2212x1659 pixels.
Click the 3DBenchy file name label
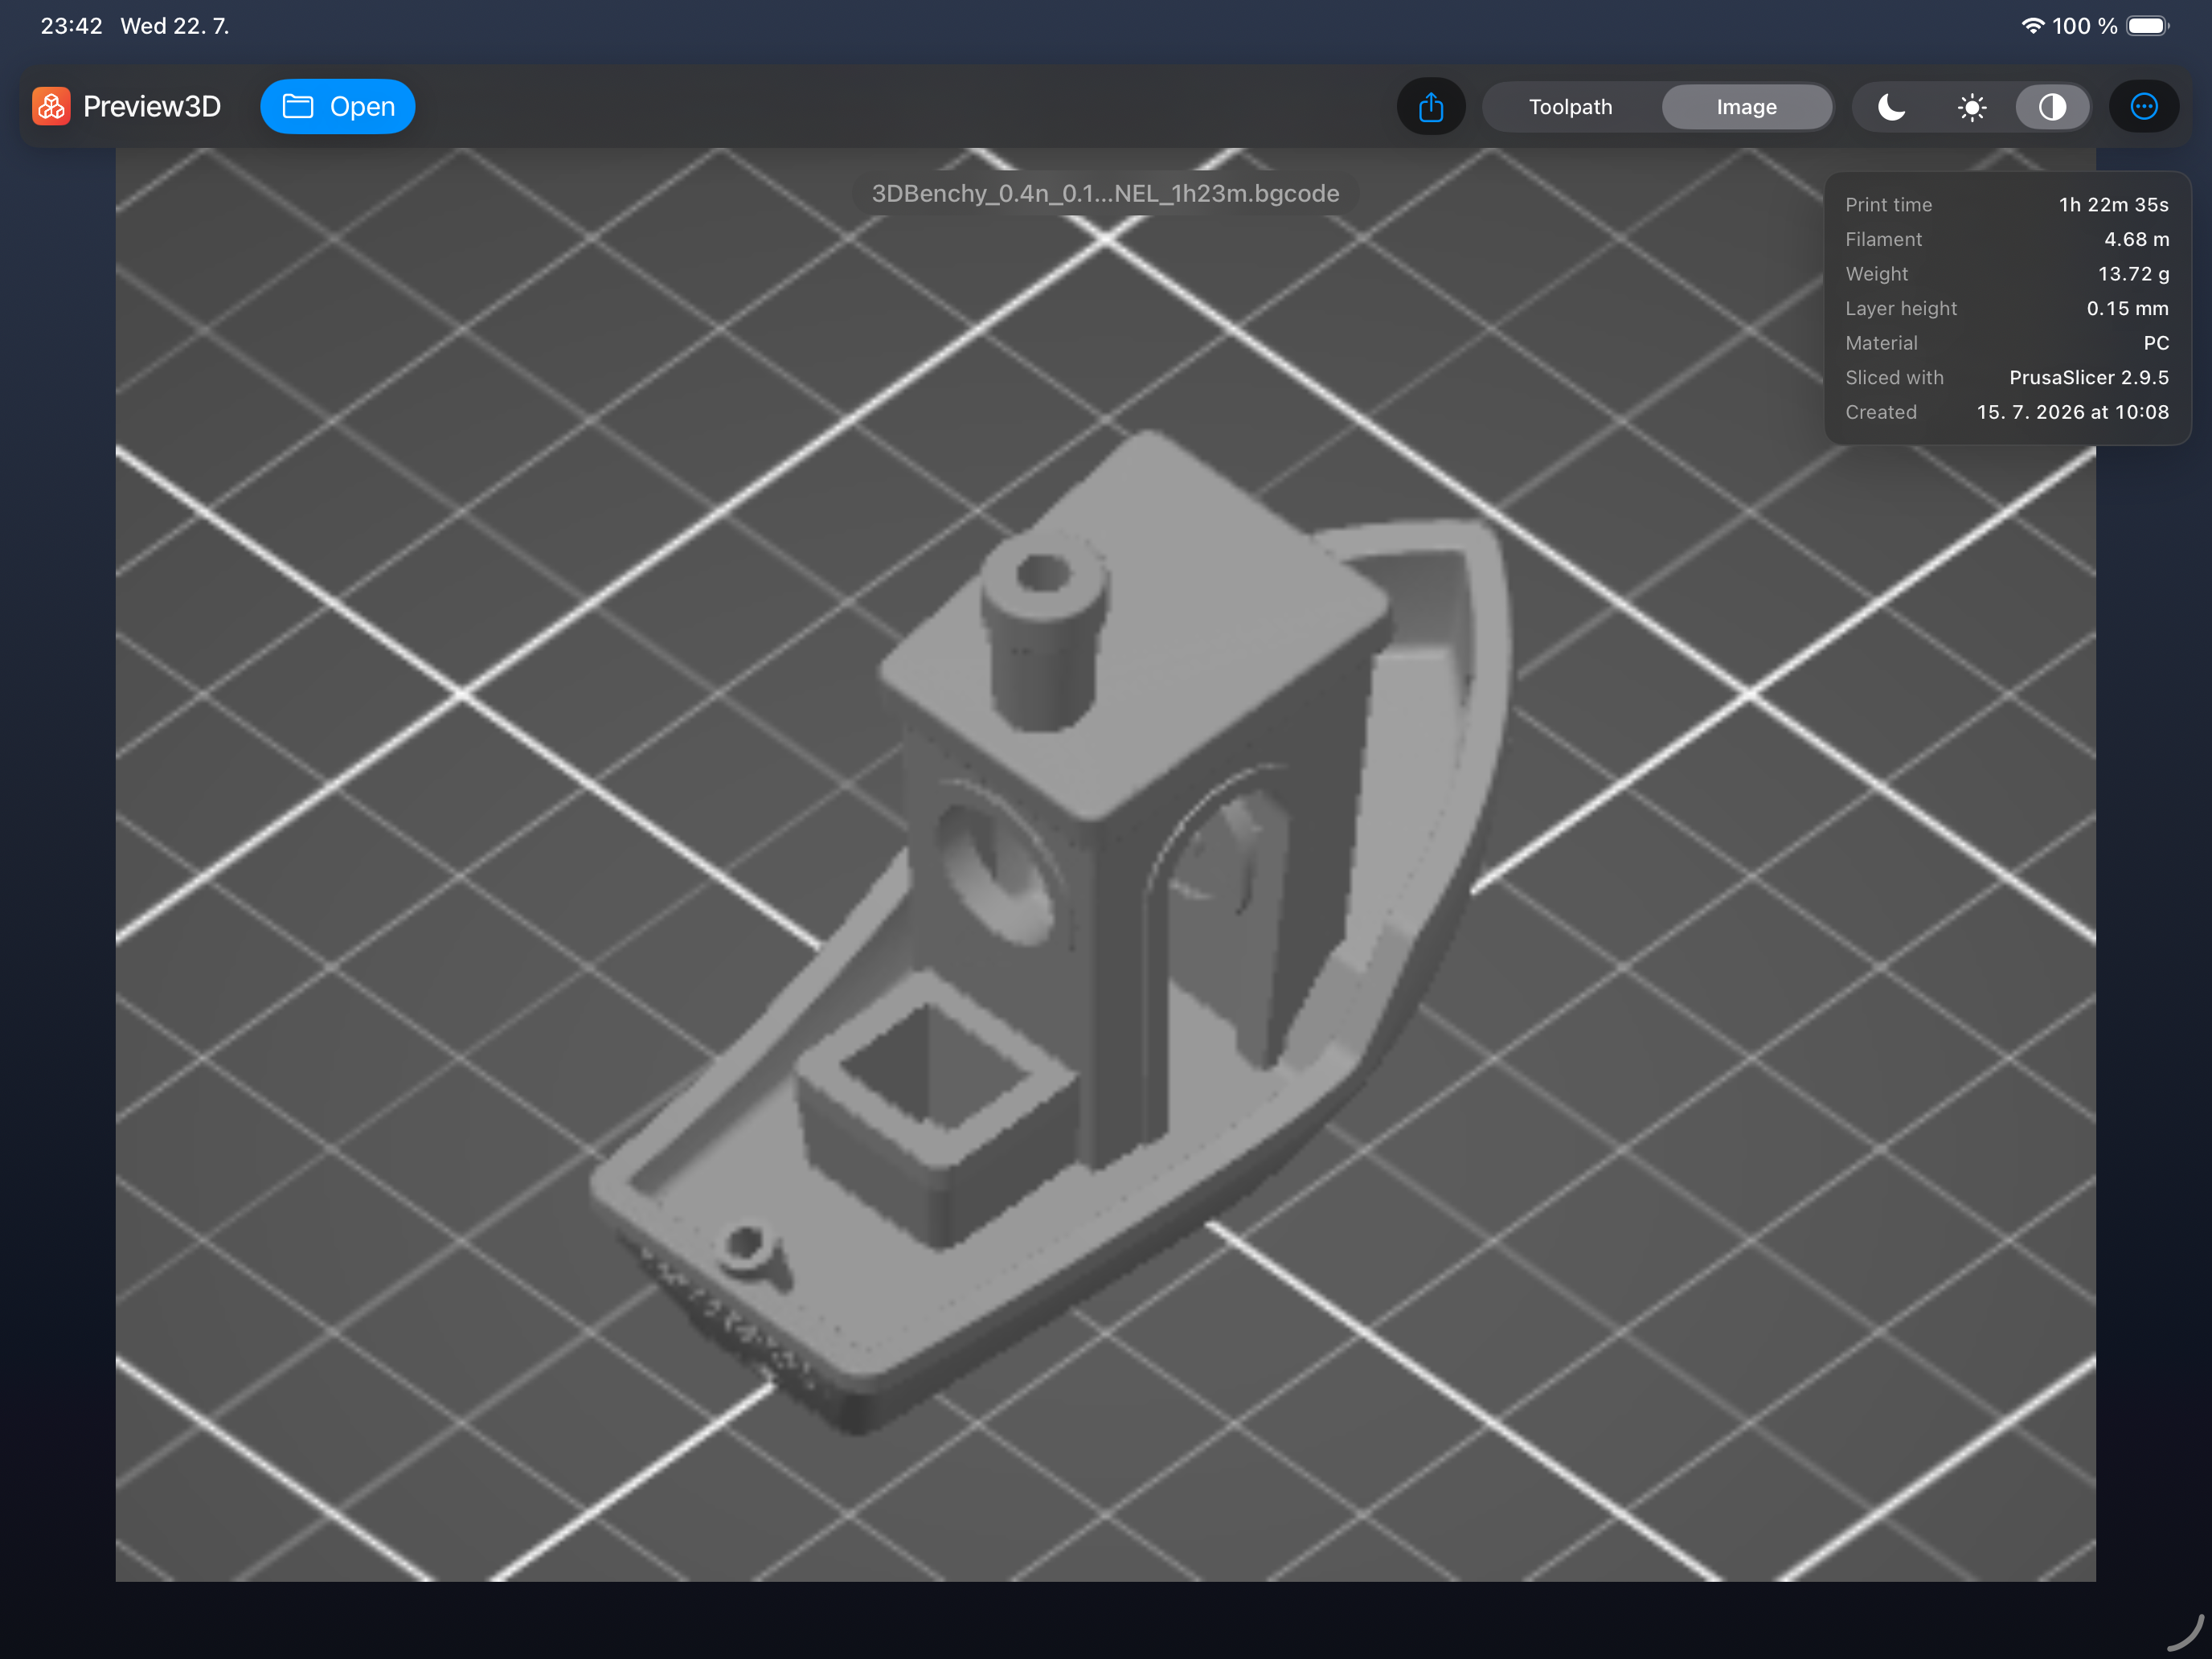pyautogui.click(x=1105, y=193)
